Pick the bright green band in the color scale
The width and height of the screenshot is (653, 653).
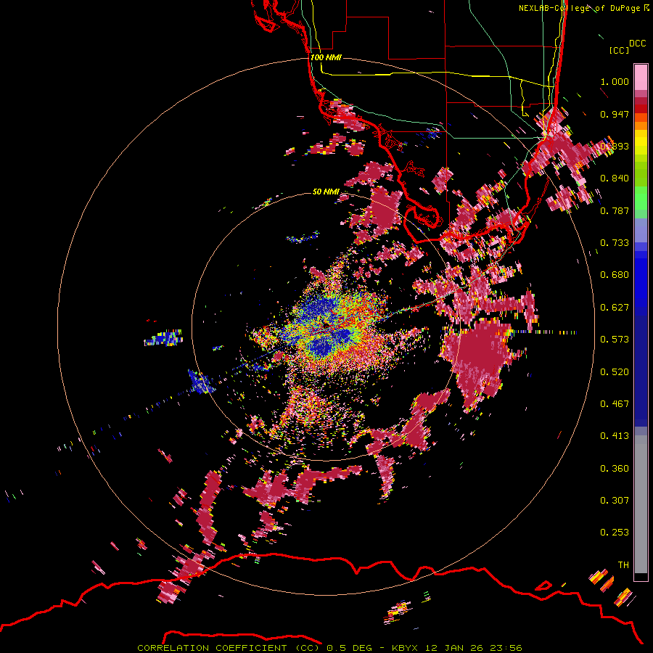(641, 198)
